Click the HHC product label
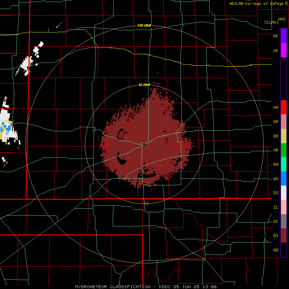This screenshot has height=289, width=289. coord(282,19)
